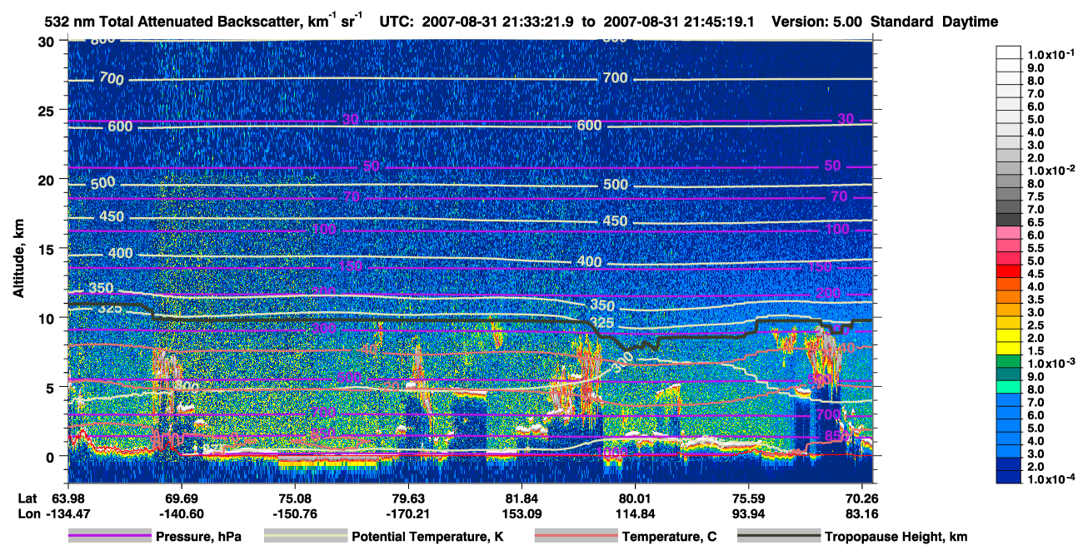The width and height of the screenshot is (1083, 555).
Task: Click longitude value '-150.76'
Action: click(295, 513)
